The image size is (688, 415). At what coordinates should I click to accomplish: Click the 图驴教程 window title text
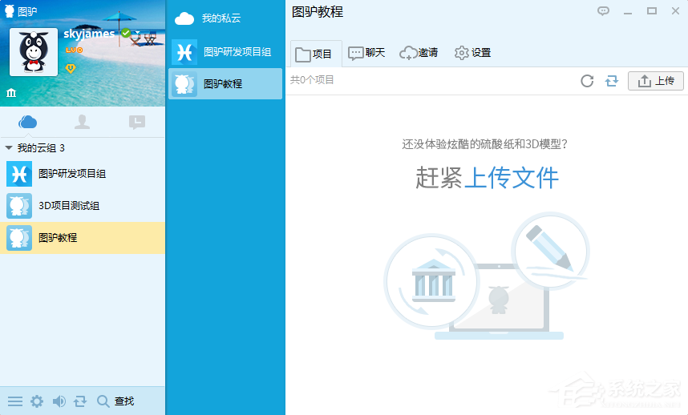[318, 12]
